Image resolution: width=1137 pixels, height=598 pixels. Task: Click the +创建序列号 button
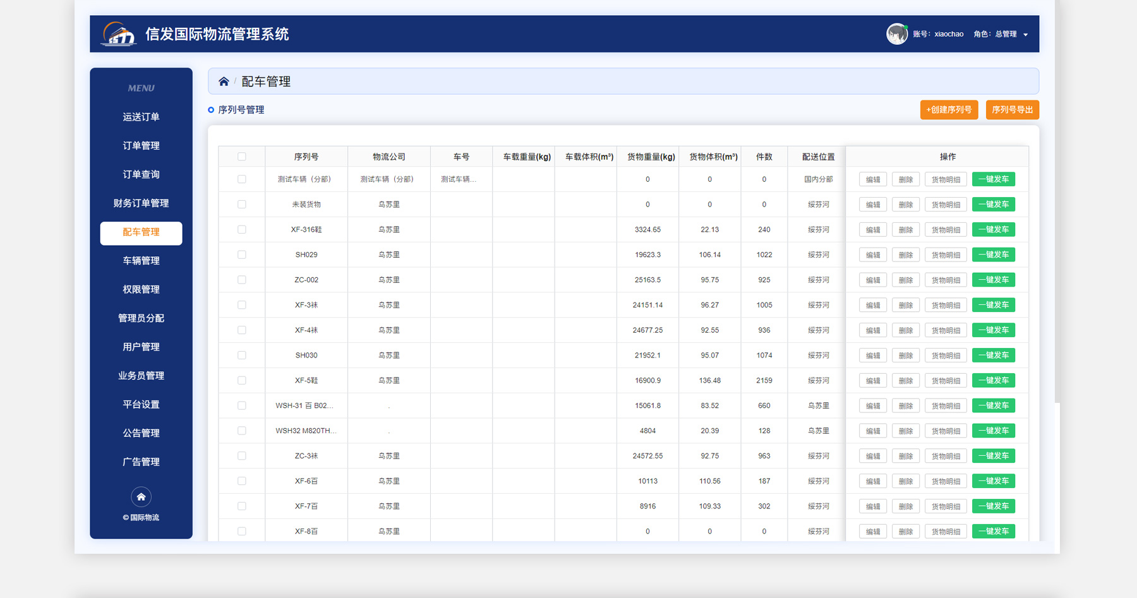(x=949, y=110)
